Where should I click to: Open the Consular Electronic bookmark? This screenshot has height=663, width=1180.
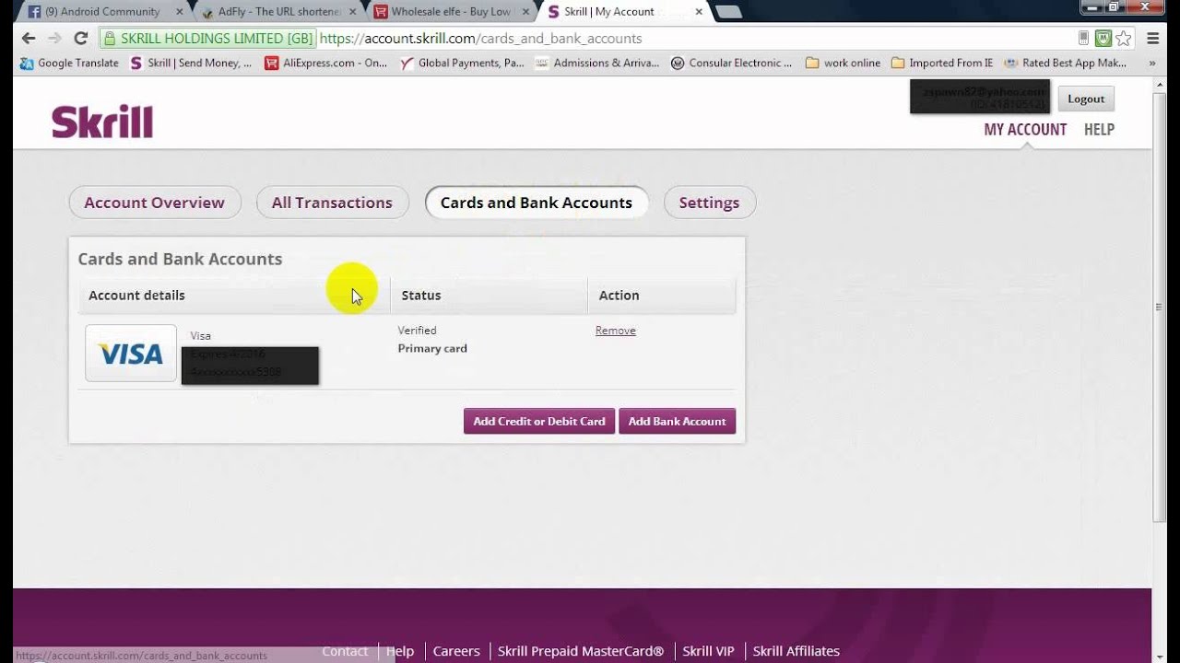pyautogui.click(x=732, y=63)
